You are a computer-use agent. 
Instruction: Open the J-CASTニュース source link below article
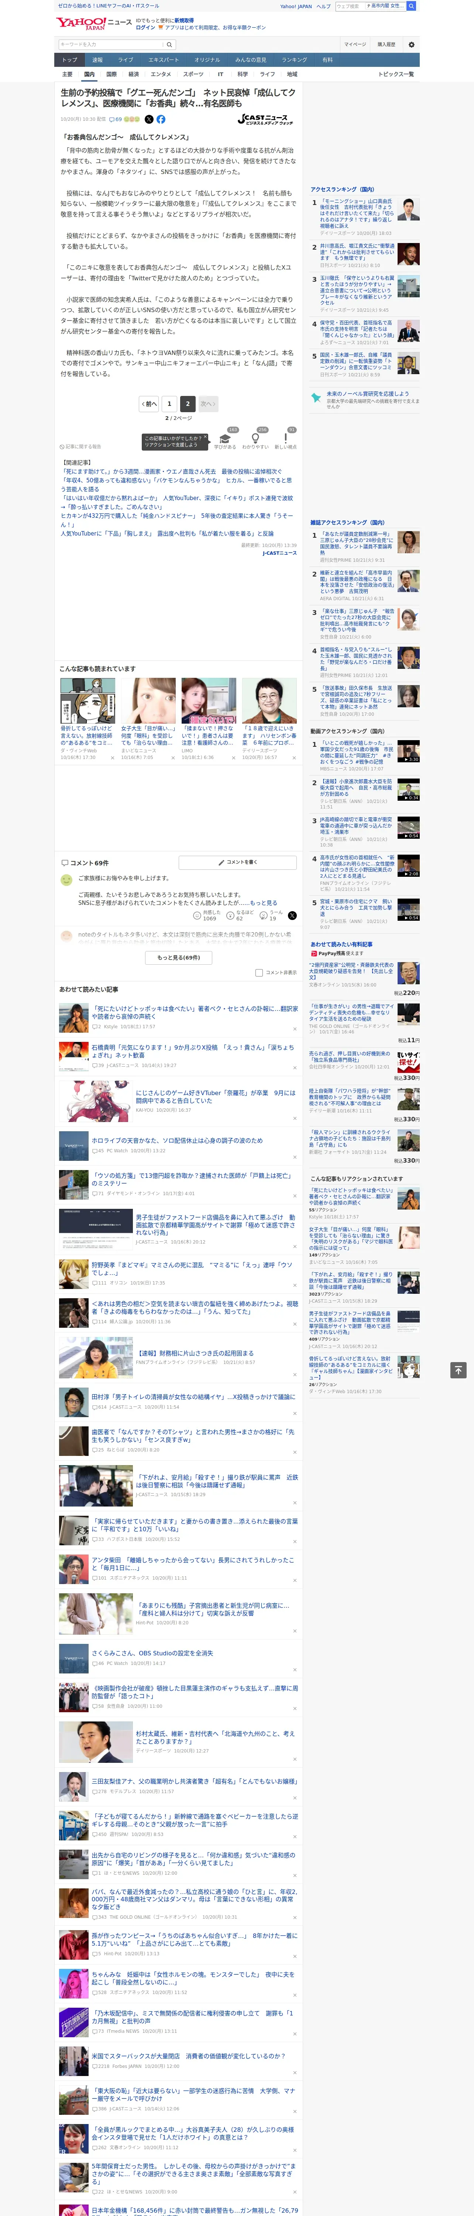point(279,553)
